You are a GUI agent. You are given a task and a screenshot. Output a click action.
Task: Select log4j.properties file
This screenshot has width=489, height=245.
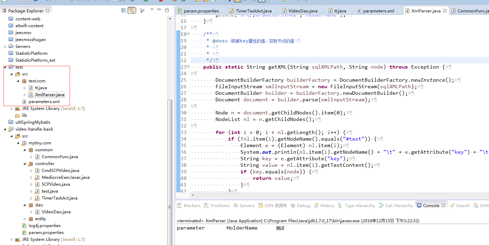click(x=44, y=226)
